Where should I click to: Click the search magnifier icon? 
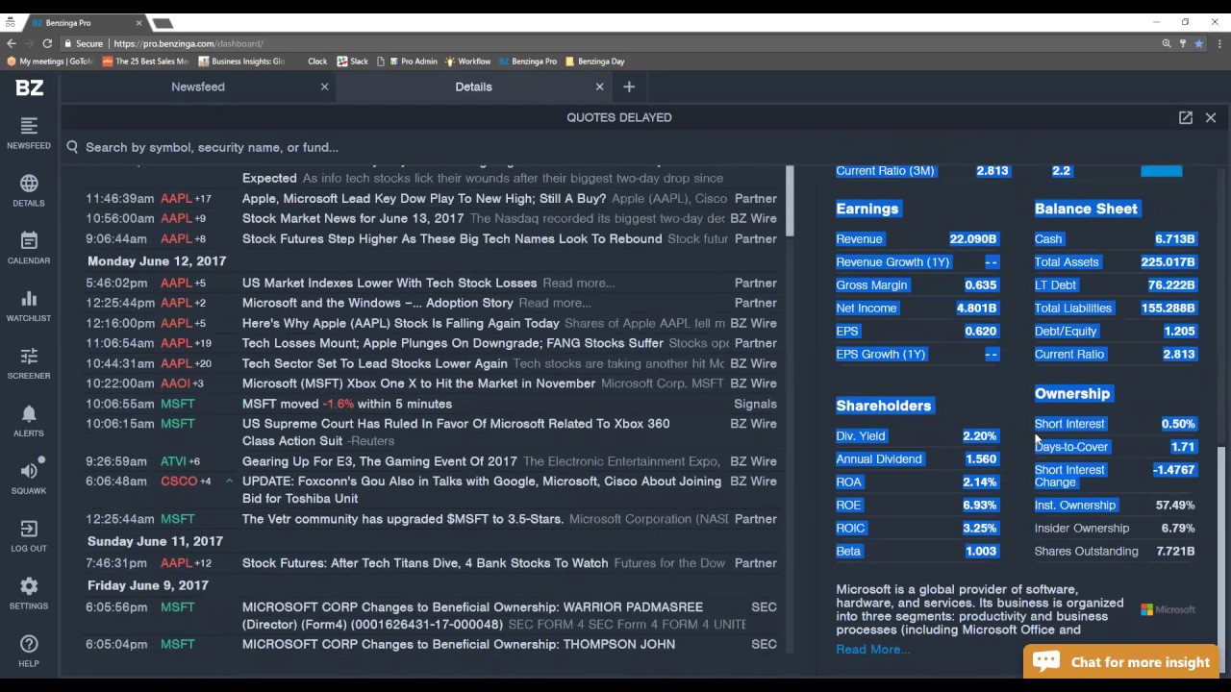[x=72, y=147]
